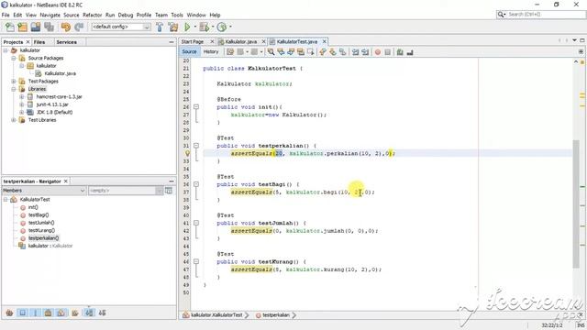
Task: Click the editor vertical scrollbar
Action: pyautogui.click(x=576, y=203)
